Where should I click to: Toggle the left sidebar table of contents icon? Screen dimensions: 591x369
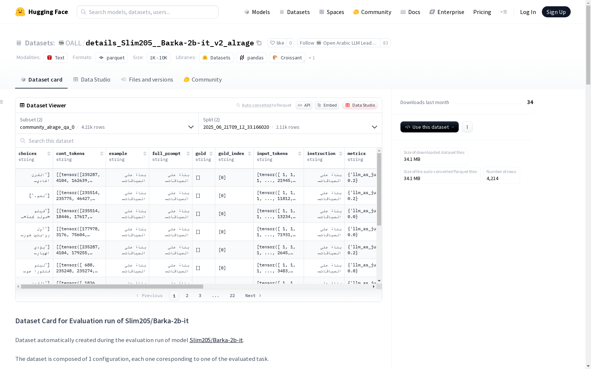pos(2,102)
